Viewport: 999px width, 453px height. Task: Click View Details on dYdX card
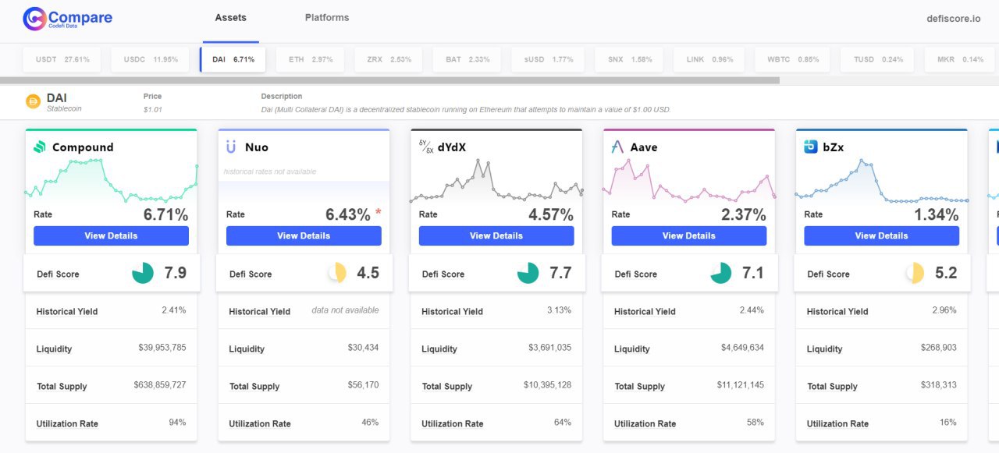[x=496, y=235]
